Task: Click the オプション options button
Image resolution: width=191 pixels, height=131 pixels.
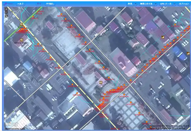Action: [x=184, y=3]
